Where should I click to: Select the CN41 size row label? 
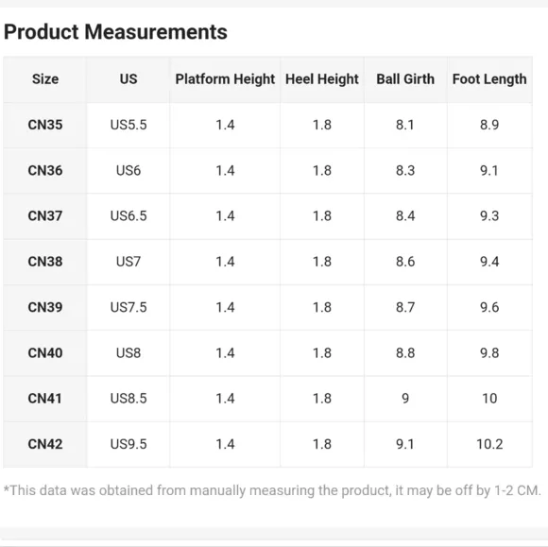(x=44, y=399)
